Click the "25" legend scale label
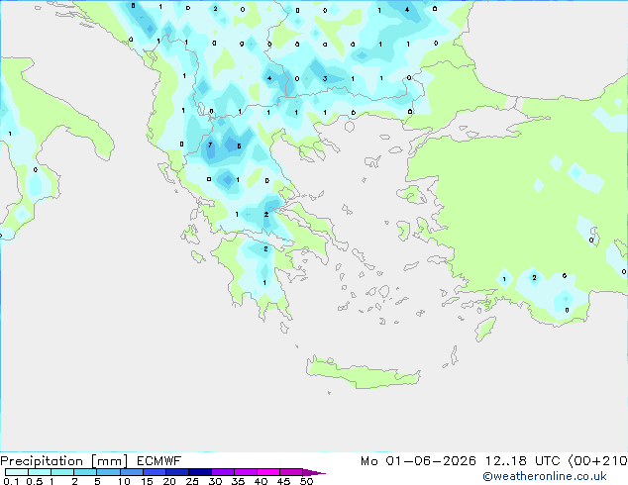The height and width of the screenshot is (485, 628). 192,481
